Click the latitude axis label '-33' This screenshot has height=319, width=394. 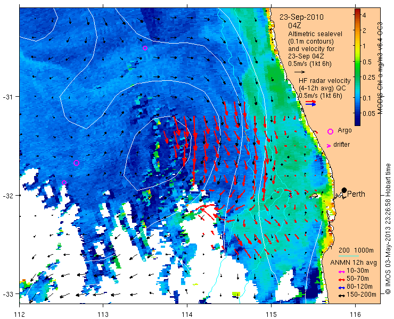pos(7,293)
